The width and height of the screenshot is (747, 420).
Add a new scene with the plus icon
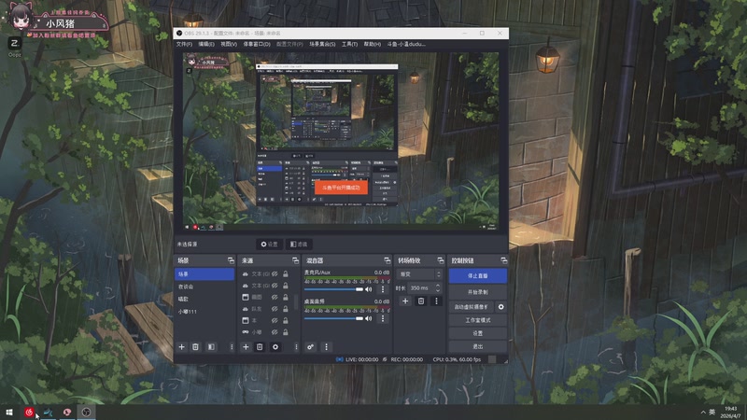(x=181, y=346)
